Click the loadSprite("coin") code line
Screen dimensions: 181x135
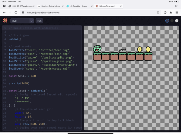click(x=40, y=54)
